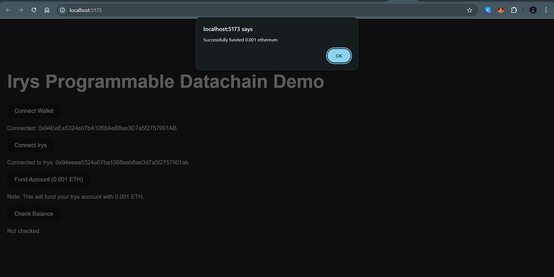This screenshot has height=277, width=554.
Task: Click the 'Note: This will fund' text
Action: 76,197
